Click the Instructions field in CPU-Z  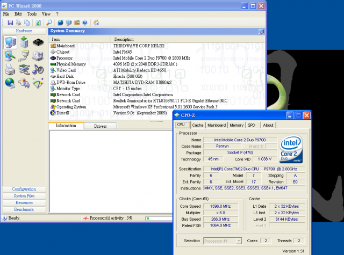click(x=254, y=188)
